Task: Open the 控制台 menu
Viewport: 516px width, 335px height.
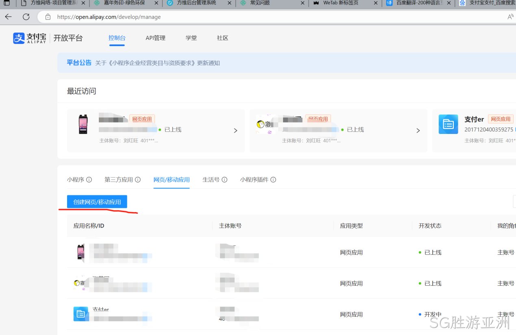Action: click(117, 38)
